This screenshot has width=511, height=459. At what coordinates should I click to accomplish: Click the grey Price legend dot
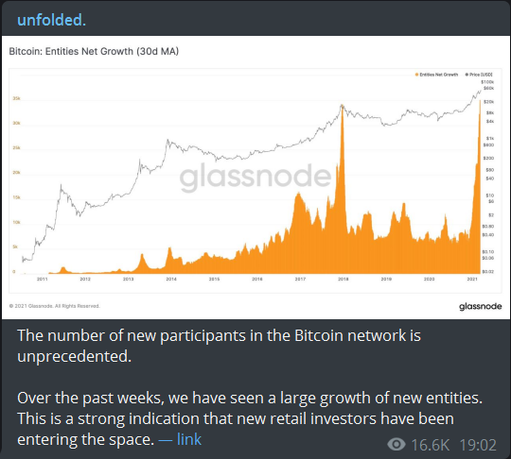tap(467, 75)
